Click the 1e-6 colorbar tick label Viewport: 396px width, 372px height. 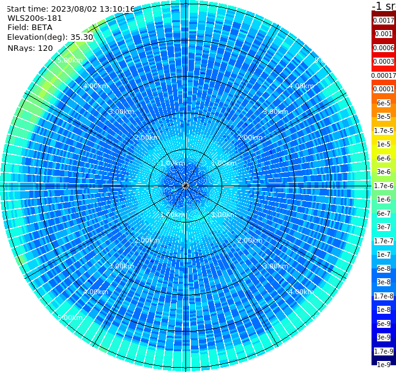pos(384,199)
